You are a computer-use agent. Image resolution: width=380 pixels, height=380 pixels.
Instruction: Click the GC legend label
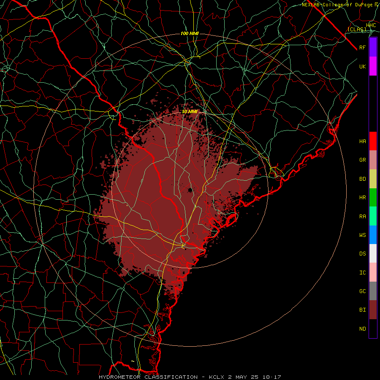[x=363, y=291]
